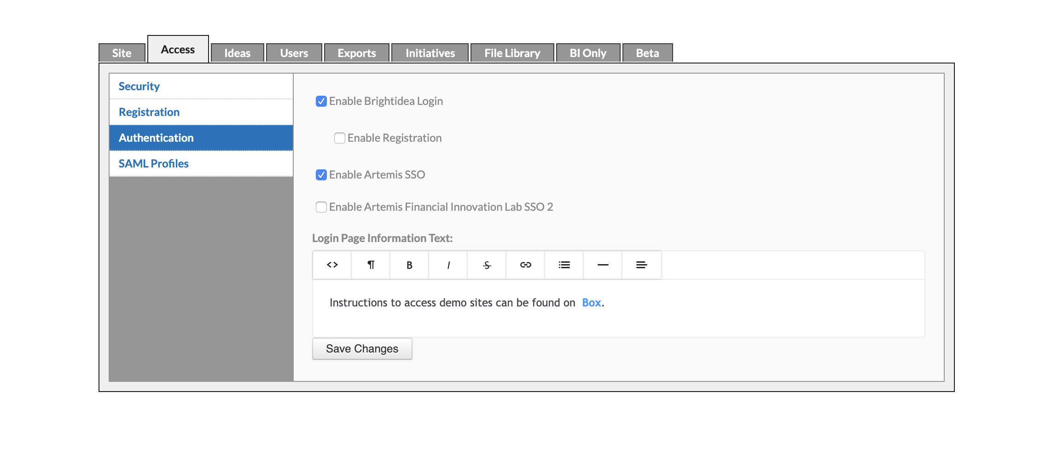
Task: Apply italic formatting in editor
Action: 448,265
